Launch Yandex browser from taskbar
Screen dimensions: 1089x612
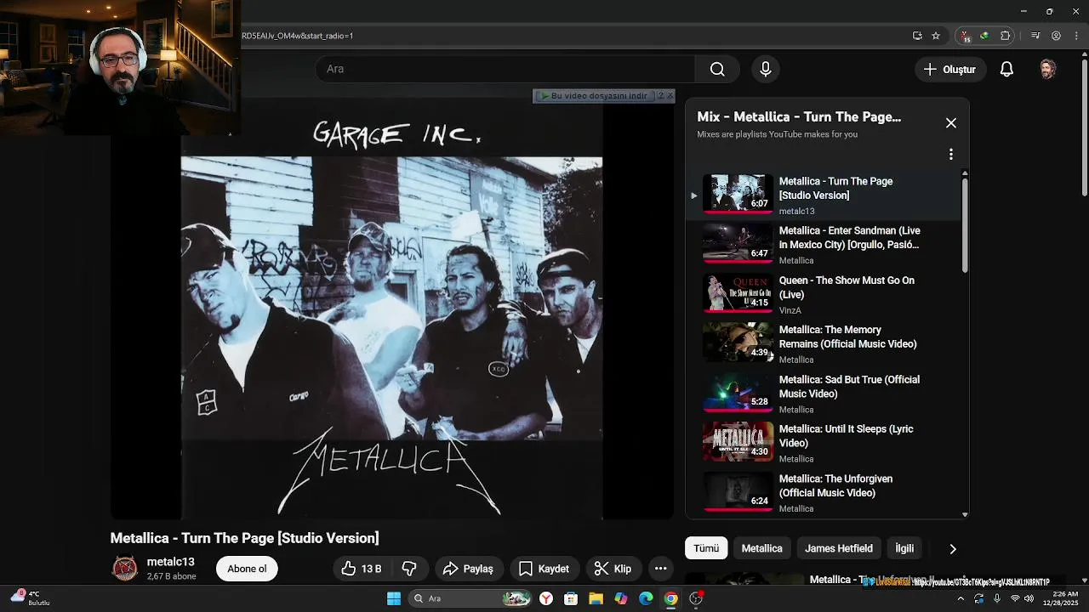pos(546,598)
